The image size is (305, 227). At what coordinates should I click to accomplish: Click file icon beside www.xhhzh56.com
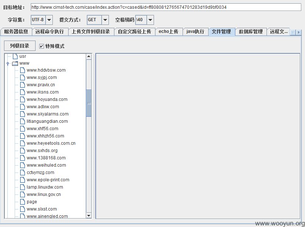(23, 136)
